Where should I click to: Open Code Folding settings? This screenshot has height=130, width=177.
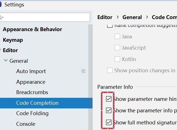coord(32,113)
